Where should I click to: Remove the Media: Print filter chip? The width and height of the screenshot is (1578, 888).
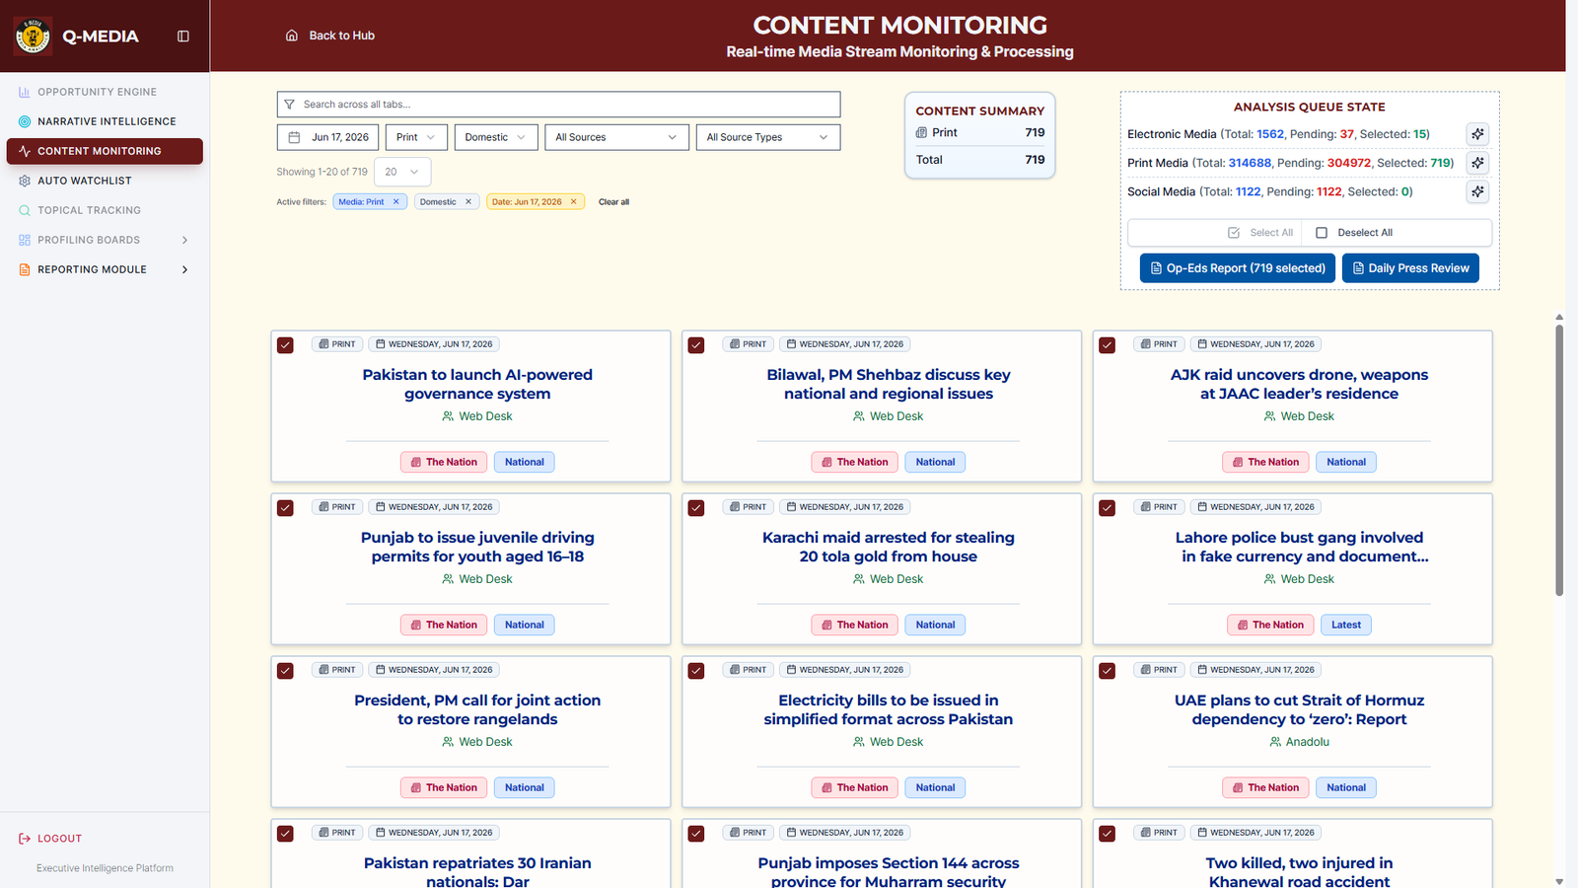(x=396, y=202)
